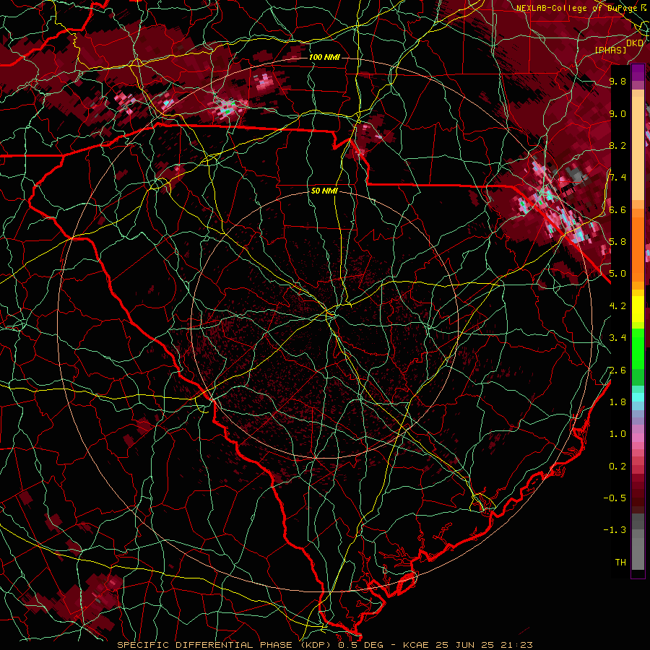Click the -0.5 scale value
The width and height of the screenshot is (650, 650).
pos(615,498)
